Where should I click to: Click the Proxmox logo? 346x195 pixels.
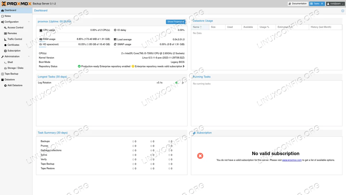pos(16,3)
